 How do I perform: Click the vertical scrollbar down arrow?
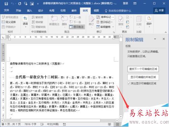pos(121,117)
